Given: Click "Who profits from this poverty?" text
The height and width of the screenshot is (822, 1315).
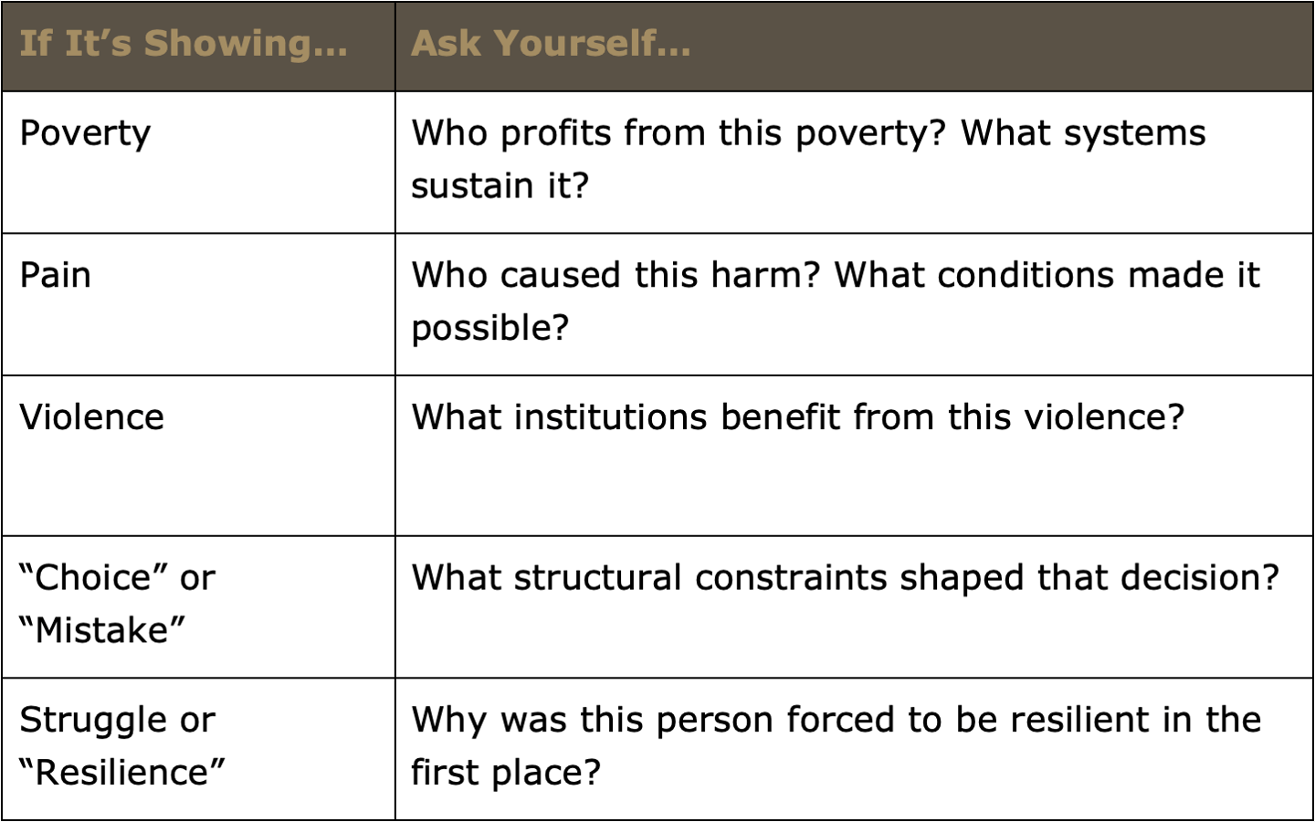Looking at the screenshot, I should click(x=679, y=134).
